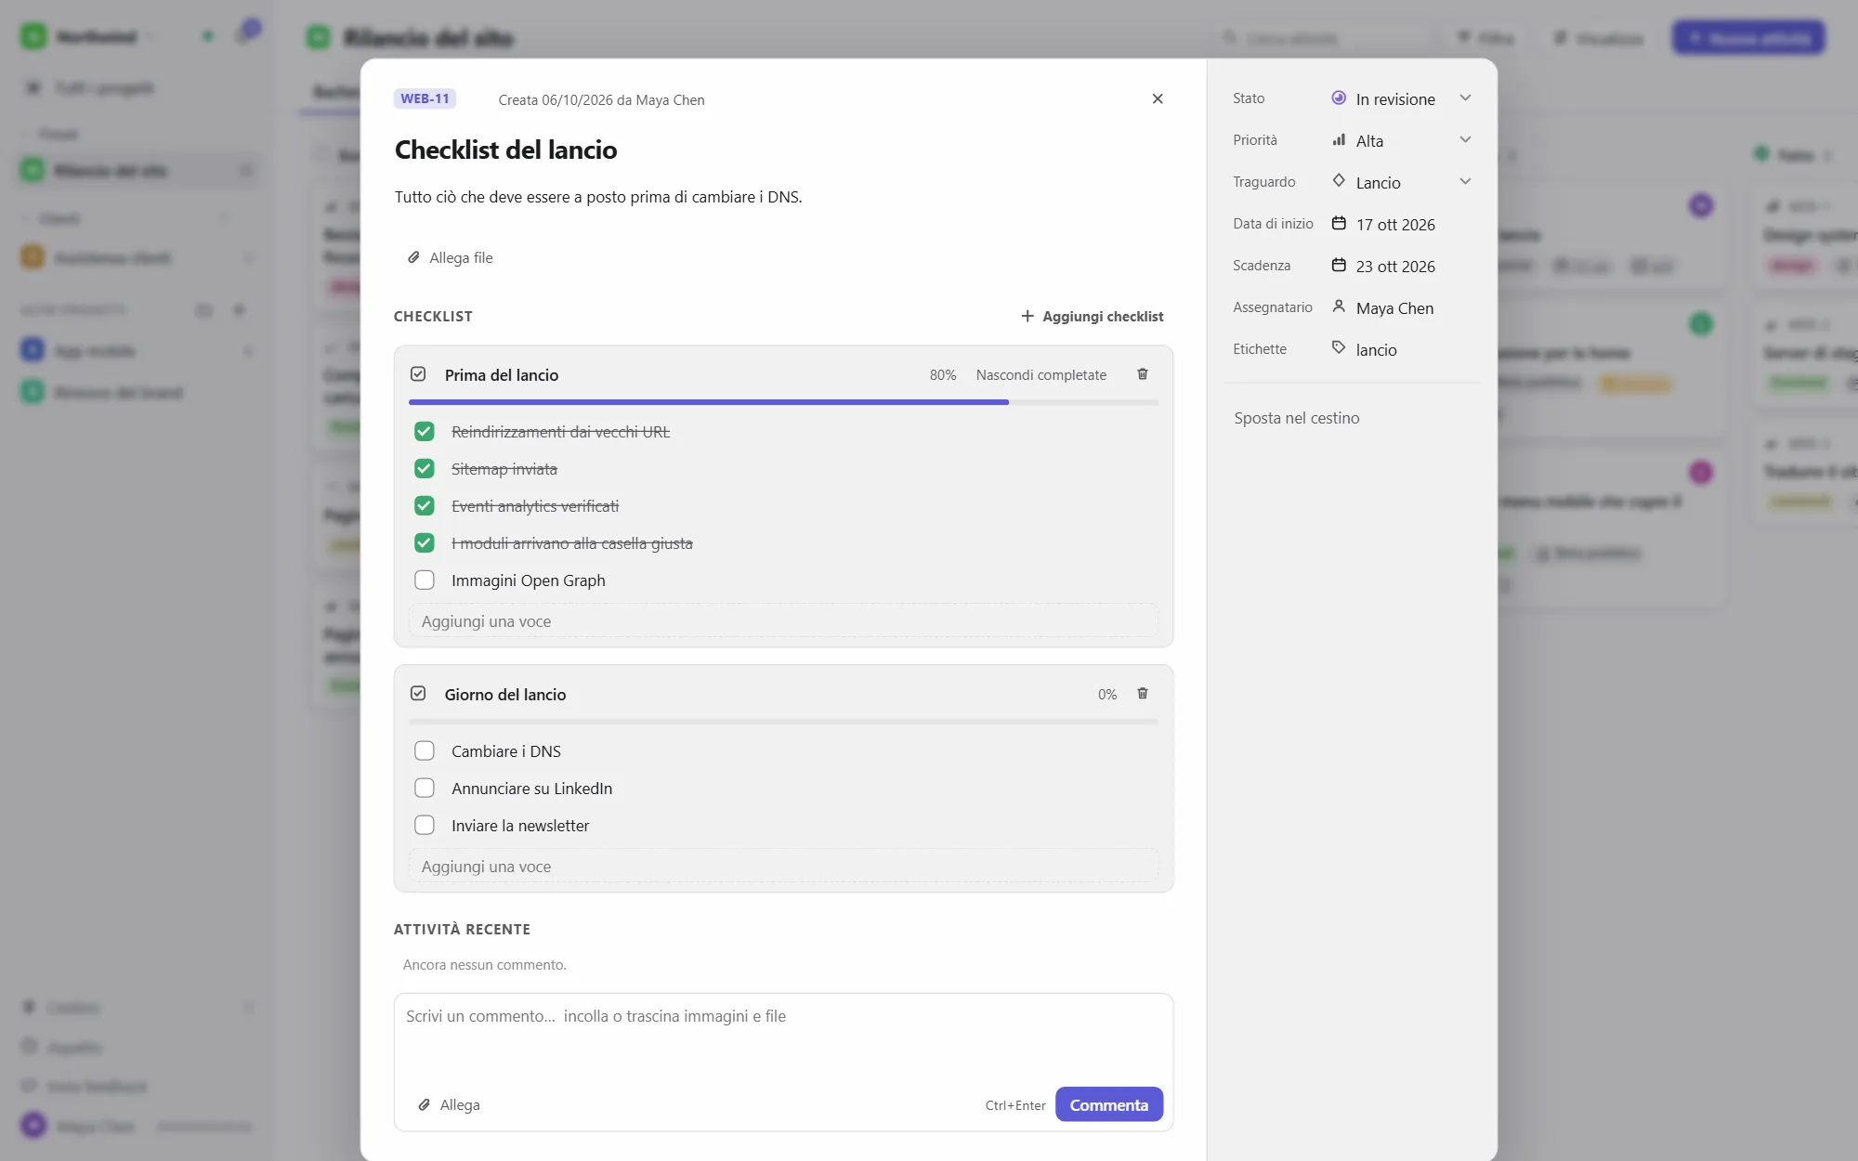Uncheck Reindirizzamenti dai vecchi URL
The height and width of the screenshot is (1161, 1858).
coord(425,431)
